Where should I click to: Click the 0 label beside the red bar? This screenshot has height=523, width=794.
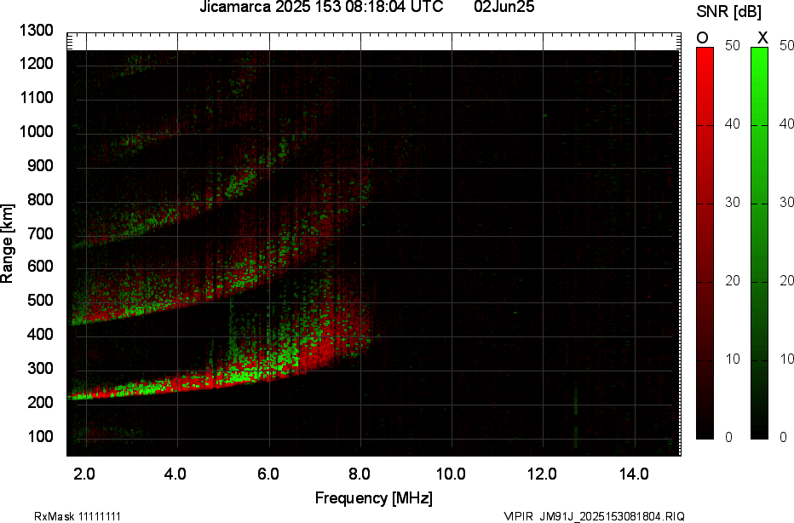pyautogui.click(x=728, y=437)
